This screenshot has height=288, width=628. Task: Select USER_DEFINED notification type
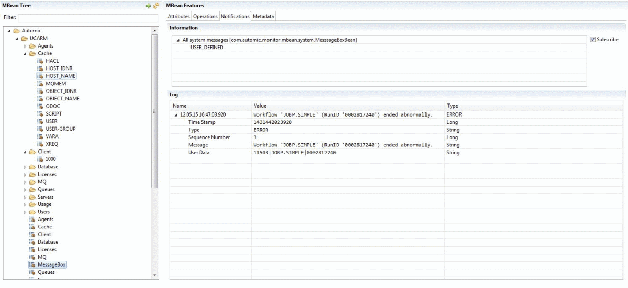coord(207,48)
